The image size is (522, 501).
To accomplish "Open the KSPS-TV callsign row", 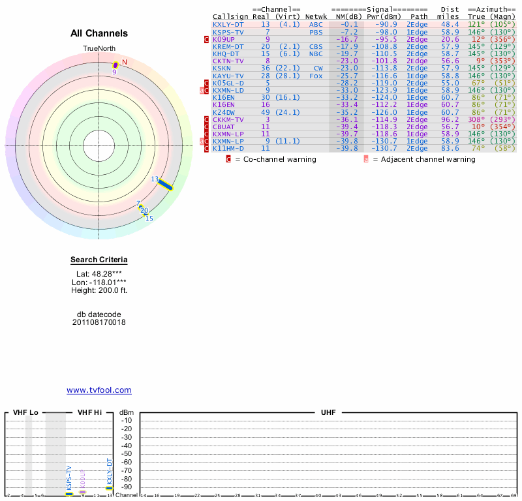I will pyautogui.click(x=228, y=31).
